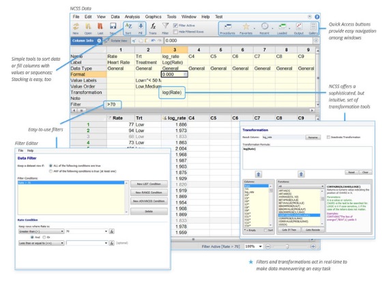Open the Less than or equal to dropdown

(x=42, y=243)
